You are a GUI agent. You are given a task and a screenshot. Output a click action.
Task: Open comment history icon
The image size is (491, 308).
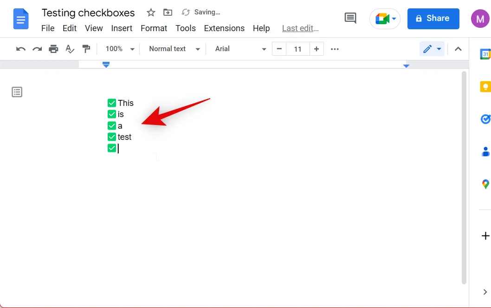(x=350, y=18)
